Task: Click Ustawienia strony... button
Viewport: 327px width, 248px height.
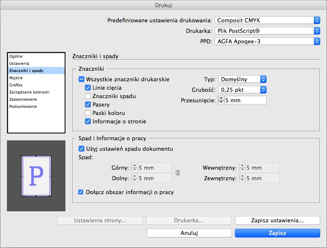Action: (x=100, y=220)
